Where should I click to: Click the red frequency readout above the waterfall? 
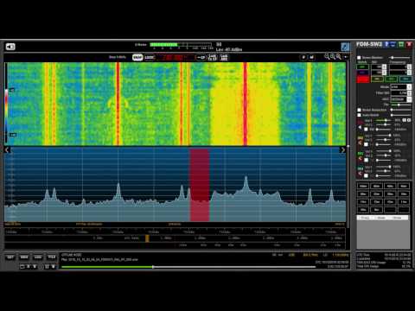click(x=176, y=57)
